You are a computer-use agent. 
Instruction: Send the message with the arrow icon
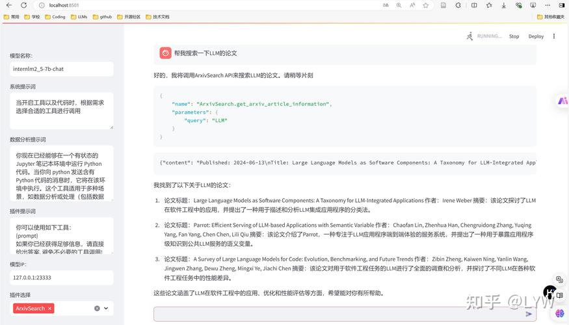coord(529,314)
